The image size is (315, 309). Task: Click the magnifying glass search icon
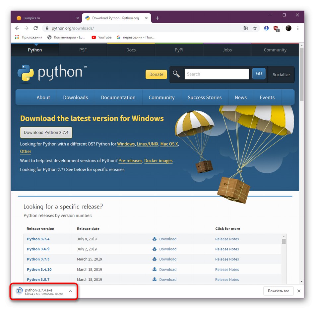click(x=176, y=74)
